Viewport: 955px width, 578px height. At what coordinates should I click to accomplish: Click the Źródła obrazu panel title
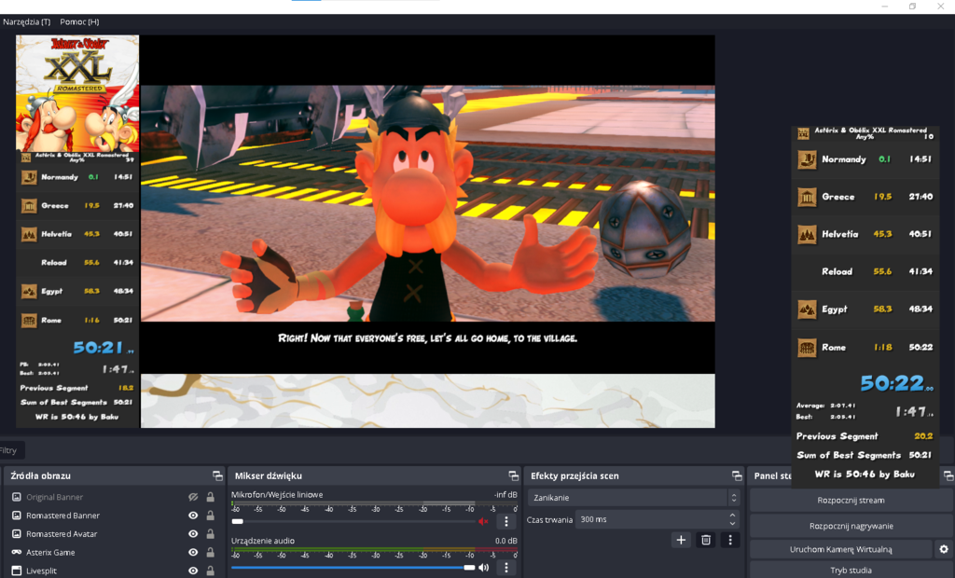(40, 475)
